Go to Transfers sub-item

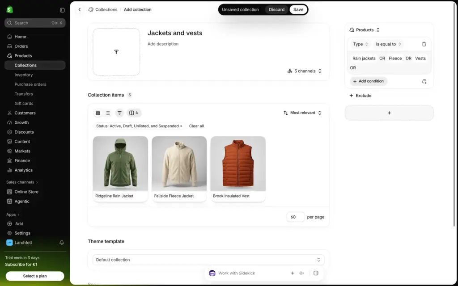tap(24, 94)
